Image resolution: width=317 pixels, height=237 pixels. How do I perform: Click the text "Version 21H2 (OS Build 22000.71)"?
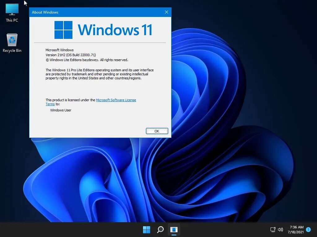pyautogui.click(x=71, y=55)
